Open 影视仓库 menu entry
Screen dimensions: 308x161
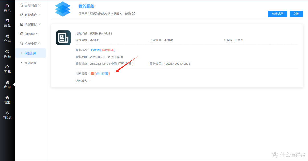pos(31,15)
